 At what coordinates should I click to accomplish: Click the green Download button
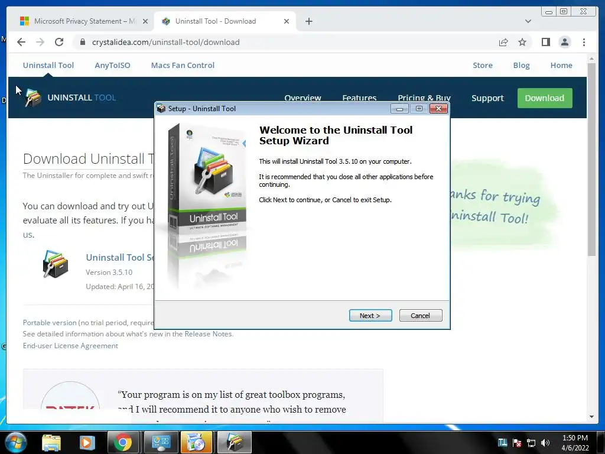[x=544, y=98]
